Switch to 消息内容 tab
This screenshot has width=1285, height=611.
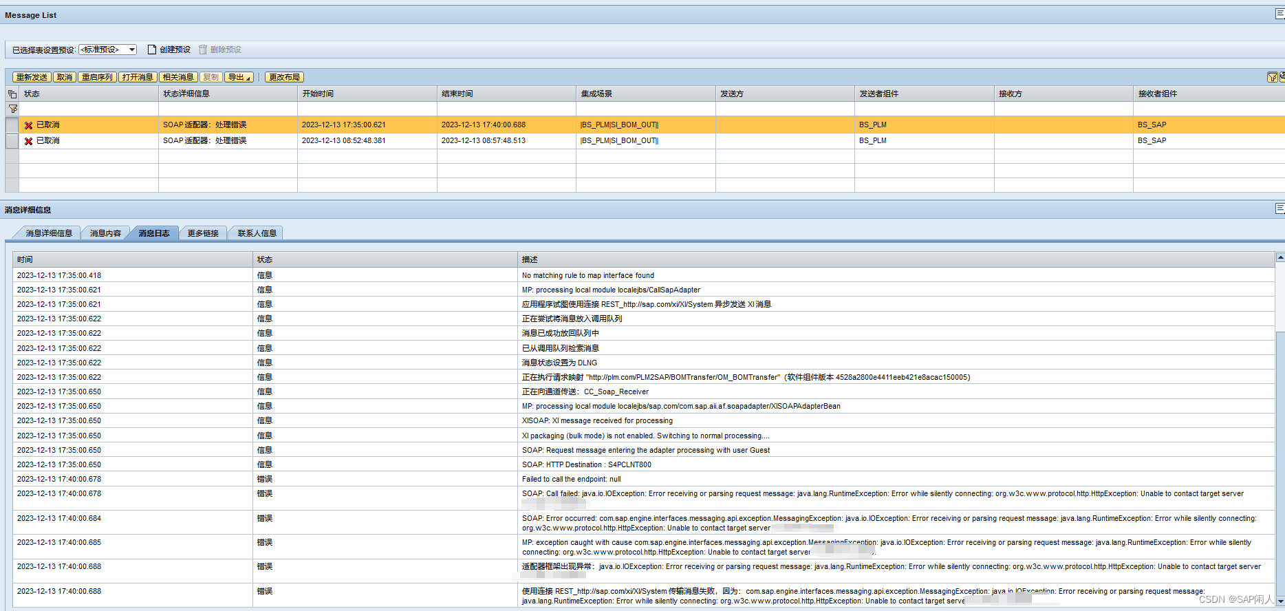[105, 233]
